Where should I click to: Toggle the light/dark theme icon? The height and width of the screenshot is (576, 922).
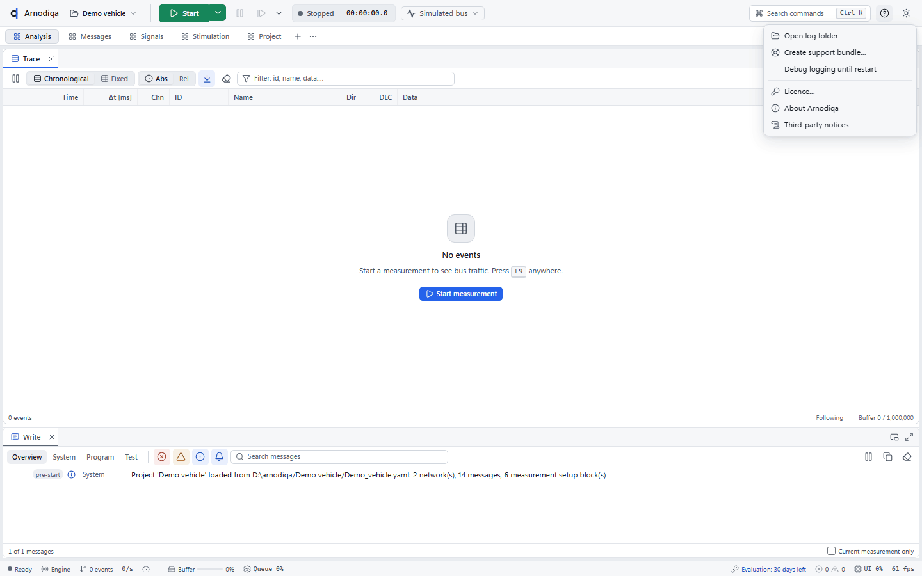[906, 13]
